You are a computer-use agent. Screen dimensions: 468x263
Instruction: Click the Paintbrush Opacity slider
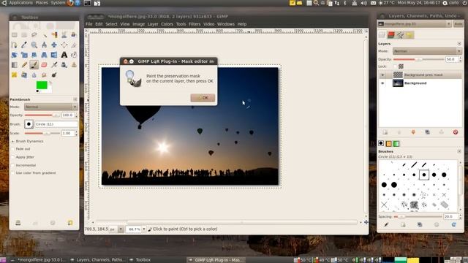[42, 115]
